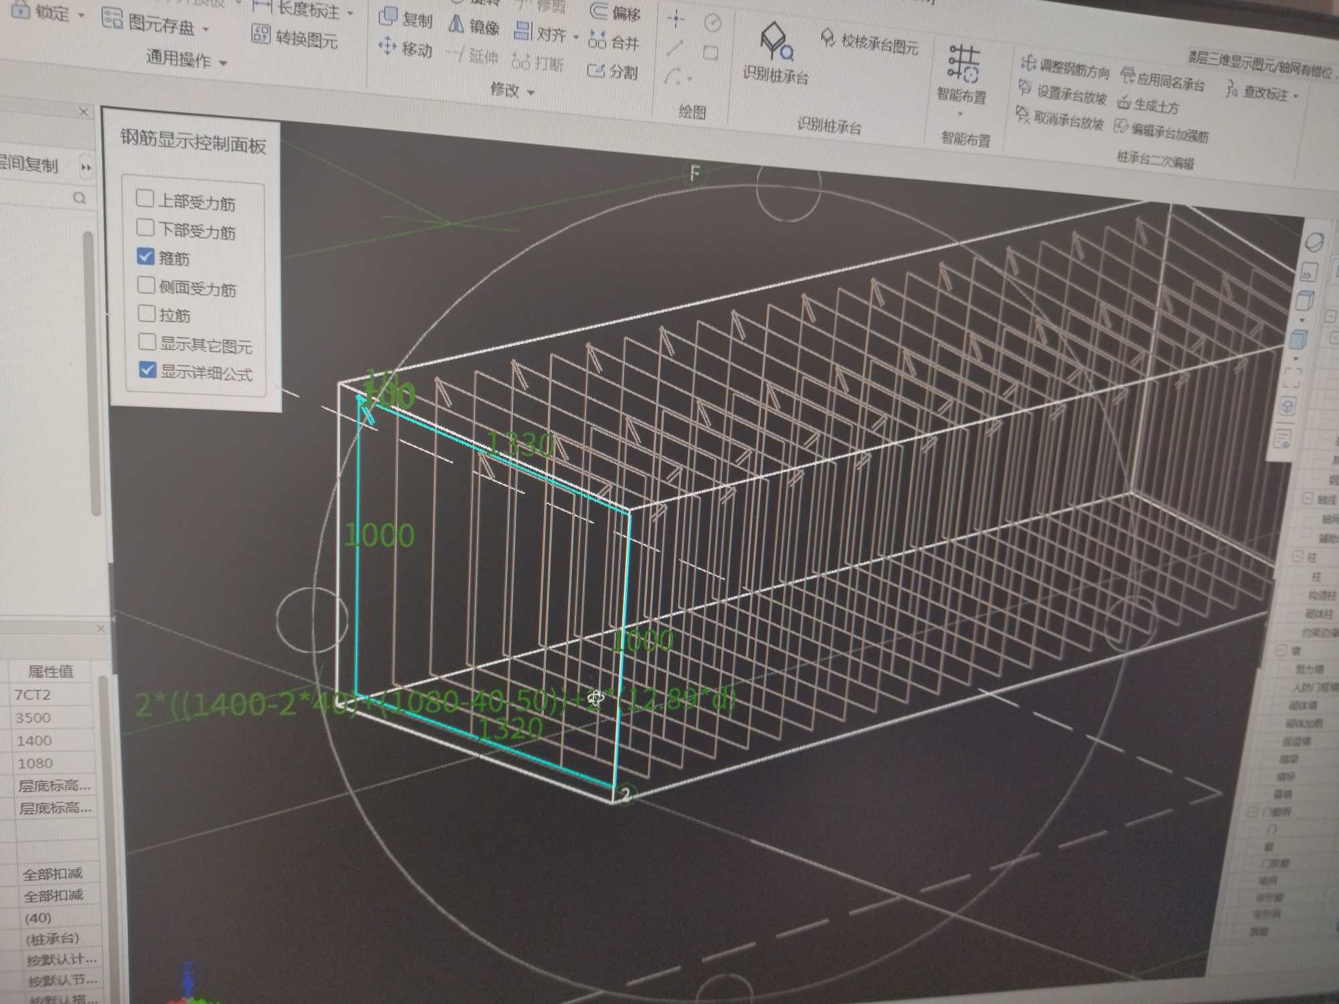The height and width of the screenshot is (1004, 1339).
Task: Click the 7CT2 property value
Action: coord(32,695)
